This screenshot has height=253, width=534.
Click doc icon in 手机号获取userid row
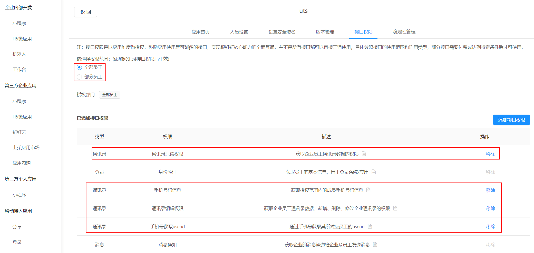pos(370,226)
